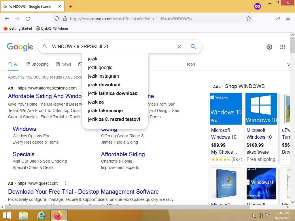The height and width of the screenshot is (221, 295).
Task: Open the Google apps grid
Action: (x=282, y=47)
